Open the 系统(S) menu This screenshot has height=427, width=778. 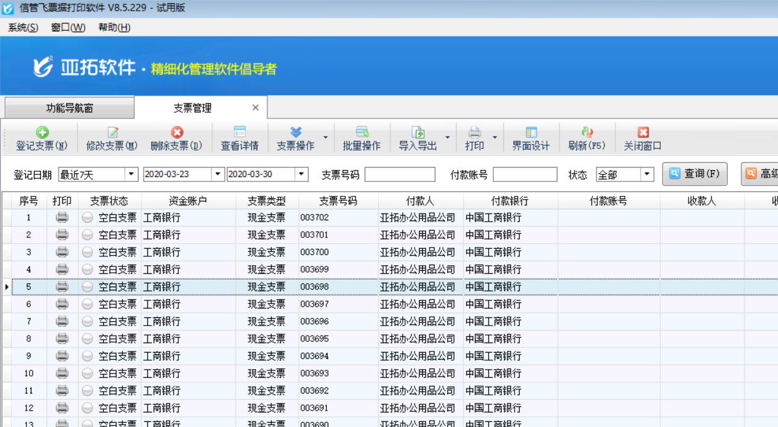point(23,28)
